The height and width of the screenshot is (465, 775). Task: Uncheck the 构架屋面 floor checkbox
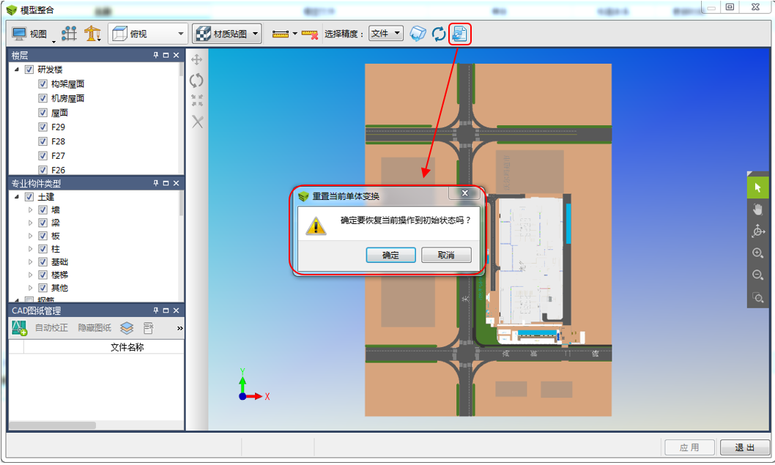click(43, 84)
